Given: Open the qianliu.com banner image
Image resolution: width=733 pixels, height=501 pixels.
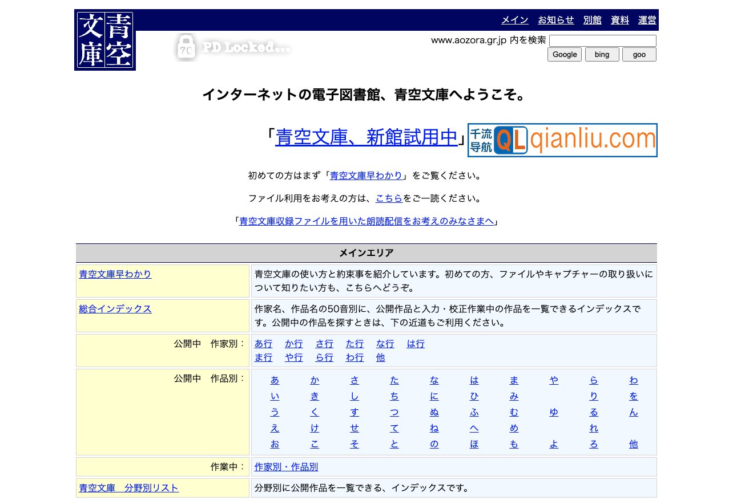Looking at the screenshot, I should click(x=562, y=140).
